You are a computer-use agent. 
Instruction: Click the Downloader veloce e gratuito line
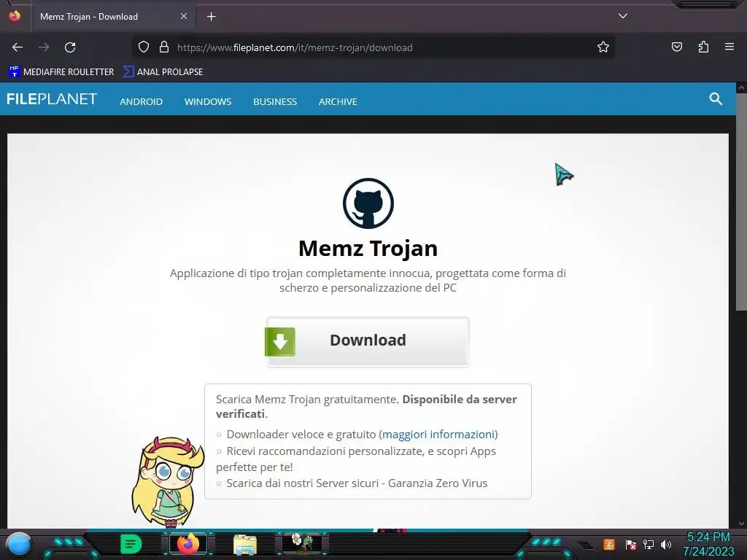[x=357, y=435]
